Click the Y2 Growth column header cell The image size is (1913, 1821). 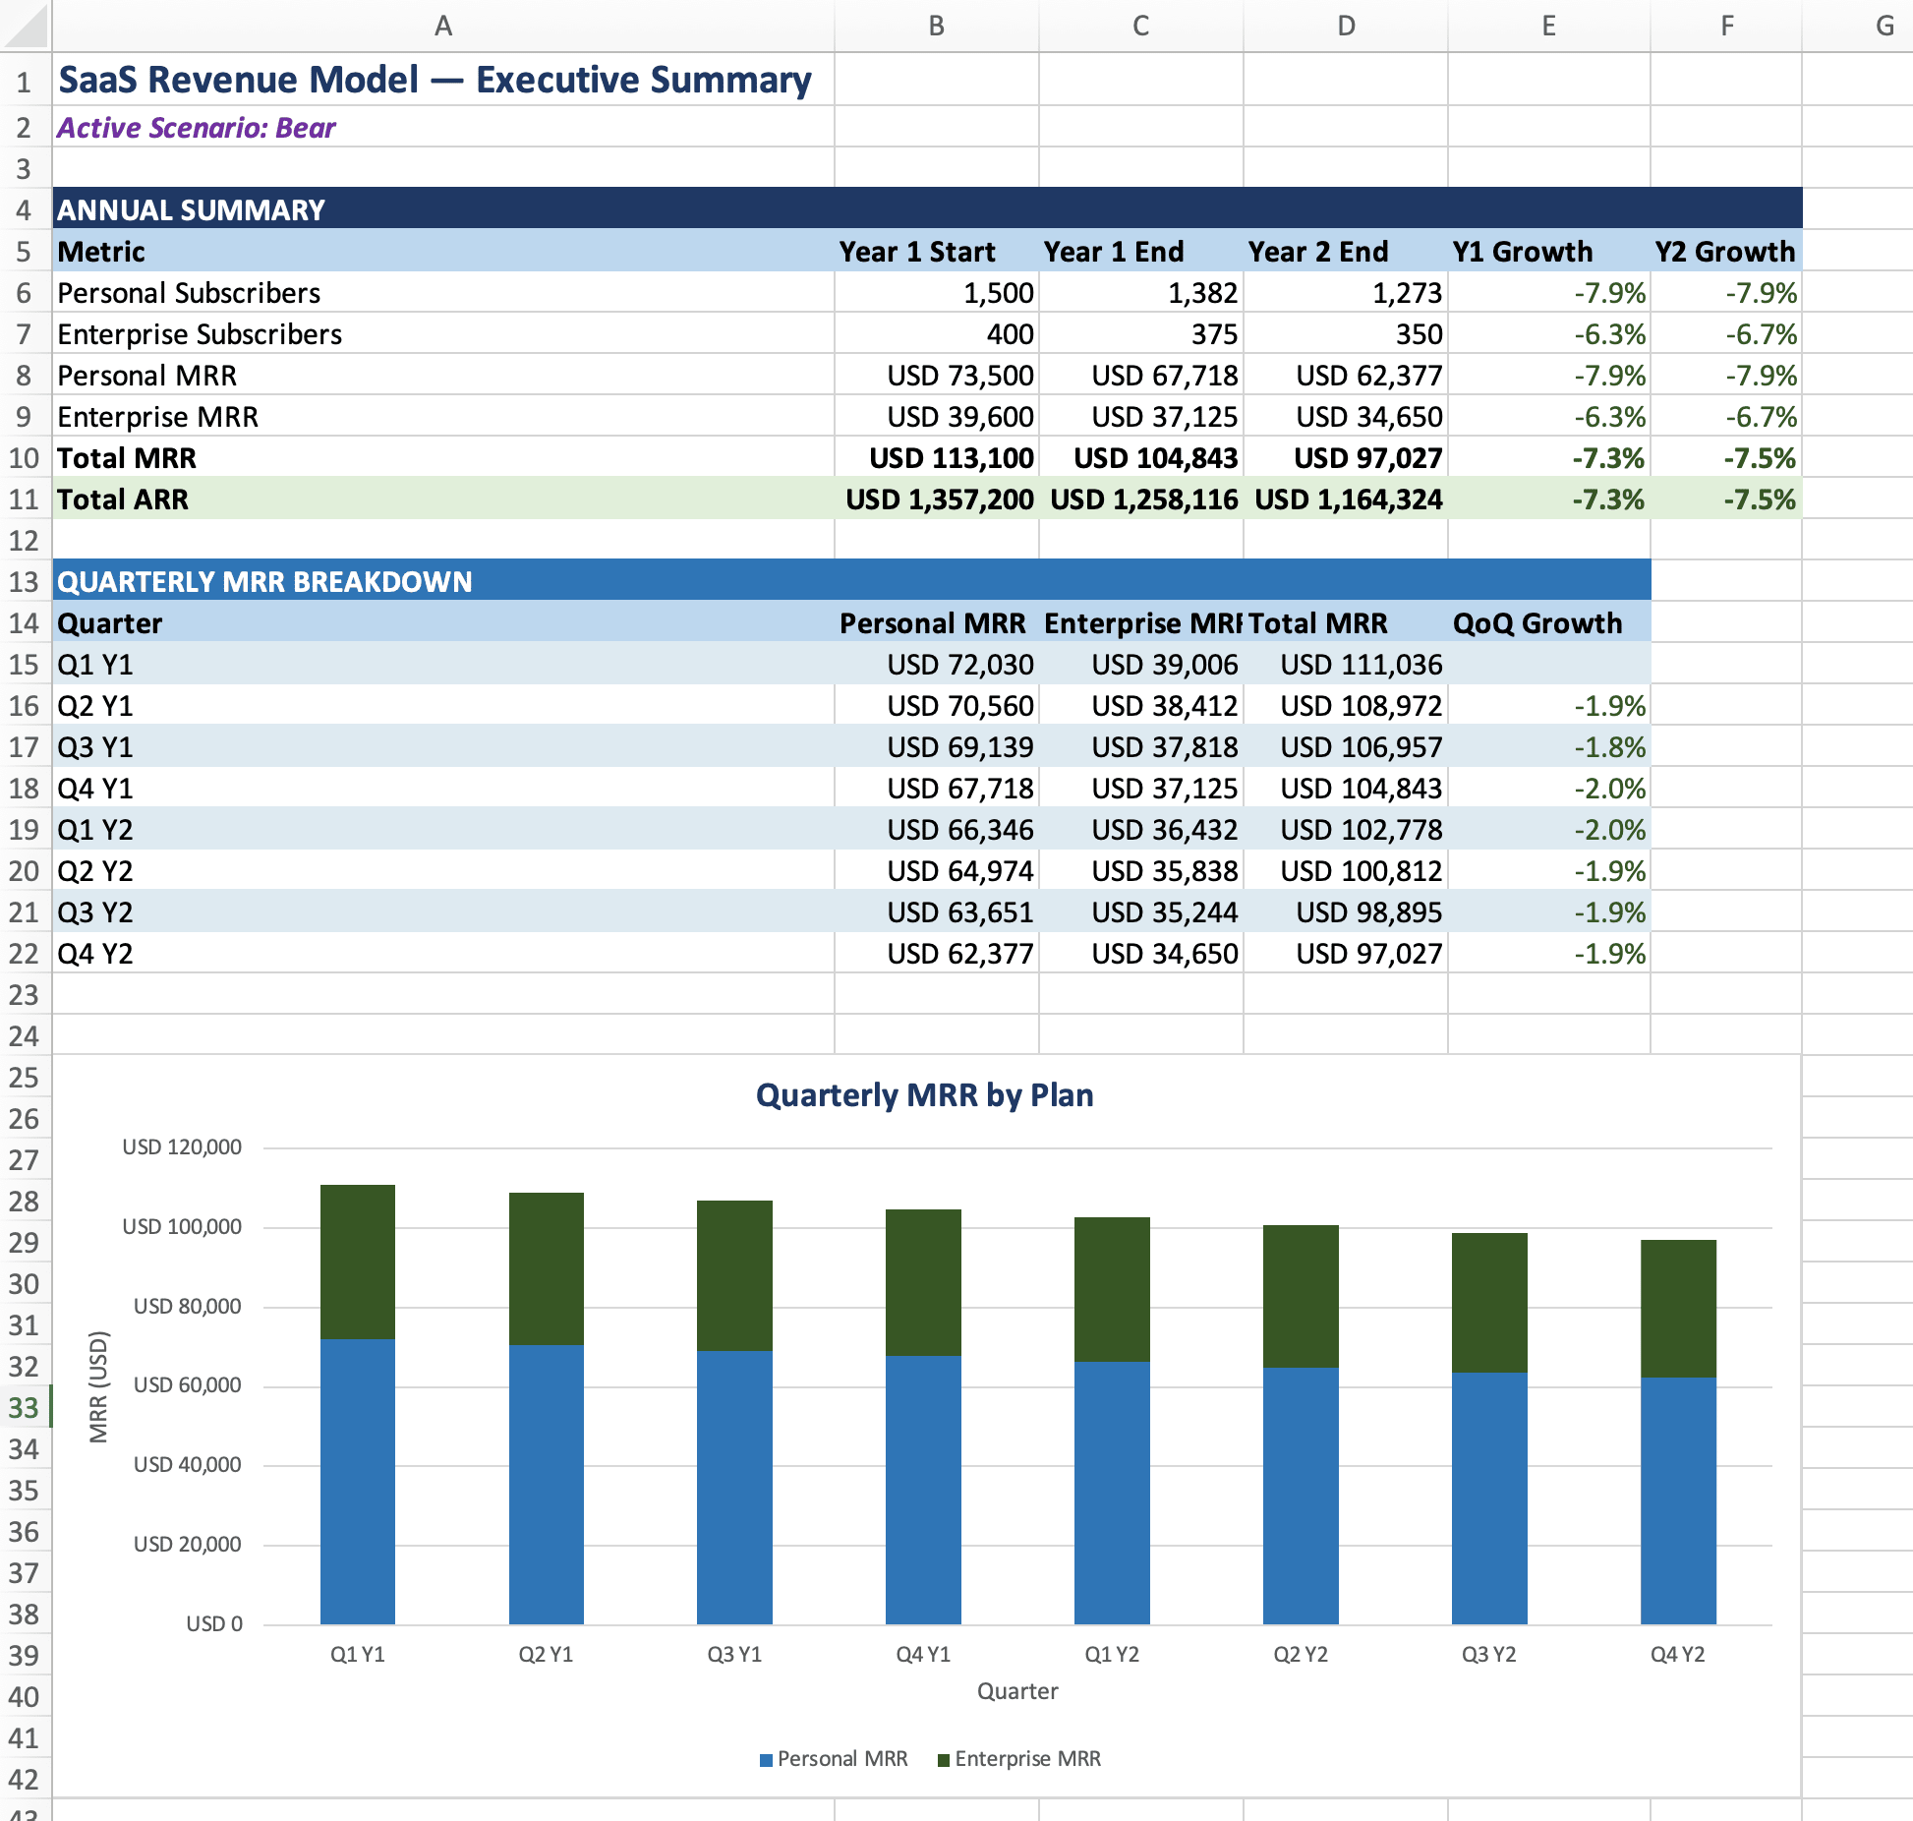(x=1724, y=252)
